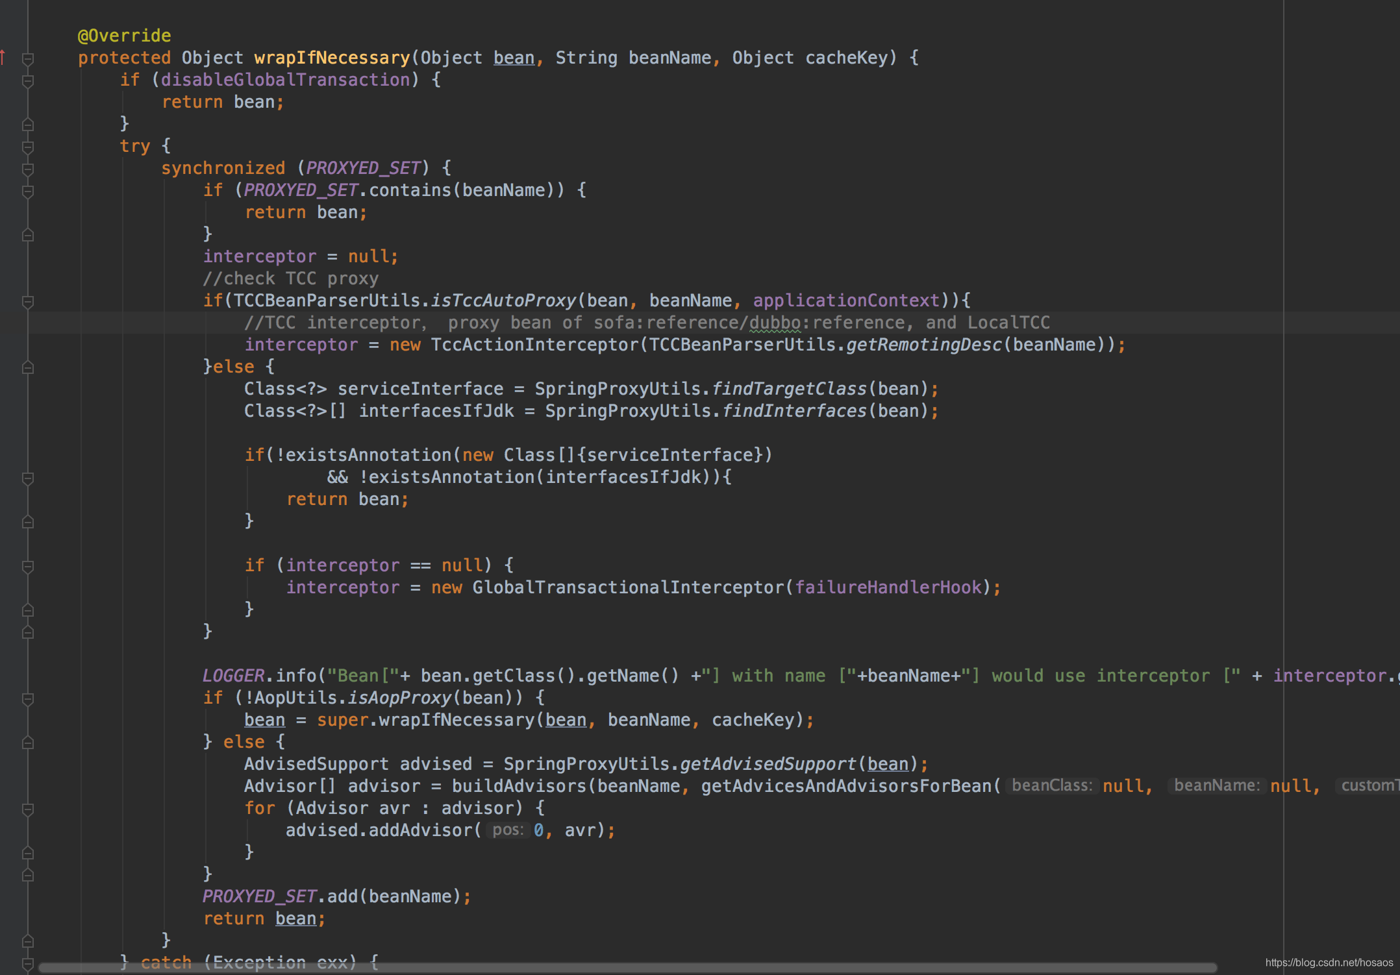Click the beanName: parameter hint
The height and width of the screenshot is (975, 1400).
(1217, 785)
